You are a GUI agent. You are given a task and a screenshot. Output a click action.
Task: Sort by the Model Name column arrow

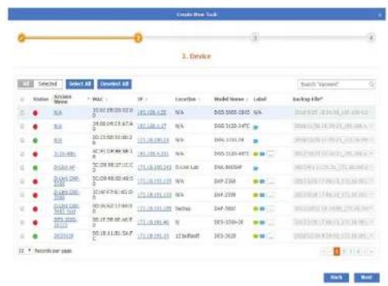247,100
